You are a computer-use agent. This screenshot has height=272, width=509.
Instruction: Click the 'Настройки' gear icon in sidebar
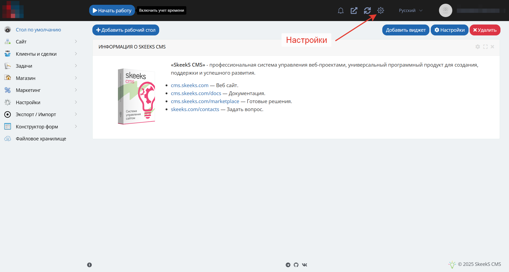[8, 102]
